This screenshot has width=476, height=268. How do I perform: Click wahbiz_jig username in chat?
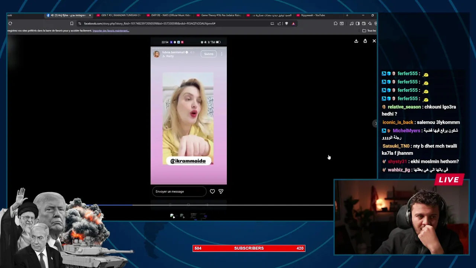pyautogui.click(x=399, y=170)
